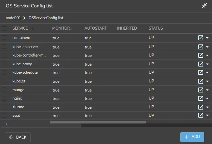Select the kubelet service name

coord(19,81)
